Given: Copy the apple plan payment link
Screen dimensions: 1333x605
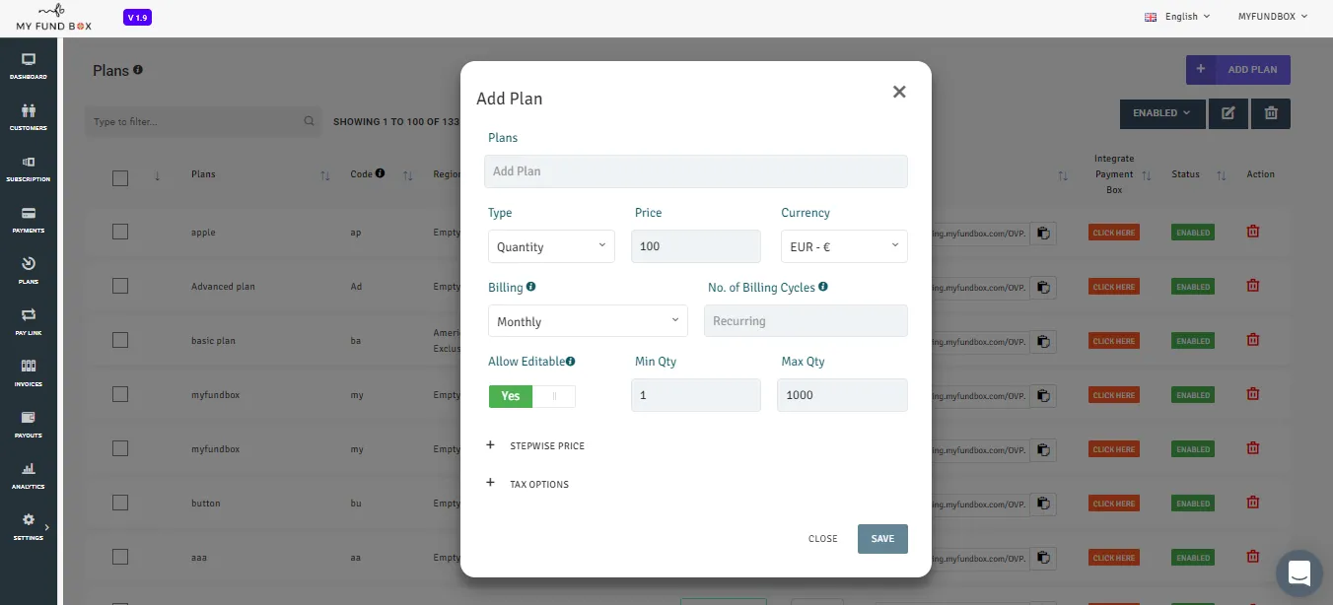Looking at the screenshot, I should [1043, 234].
